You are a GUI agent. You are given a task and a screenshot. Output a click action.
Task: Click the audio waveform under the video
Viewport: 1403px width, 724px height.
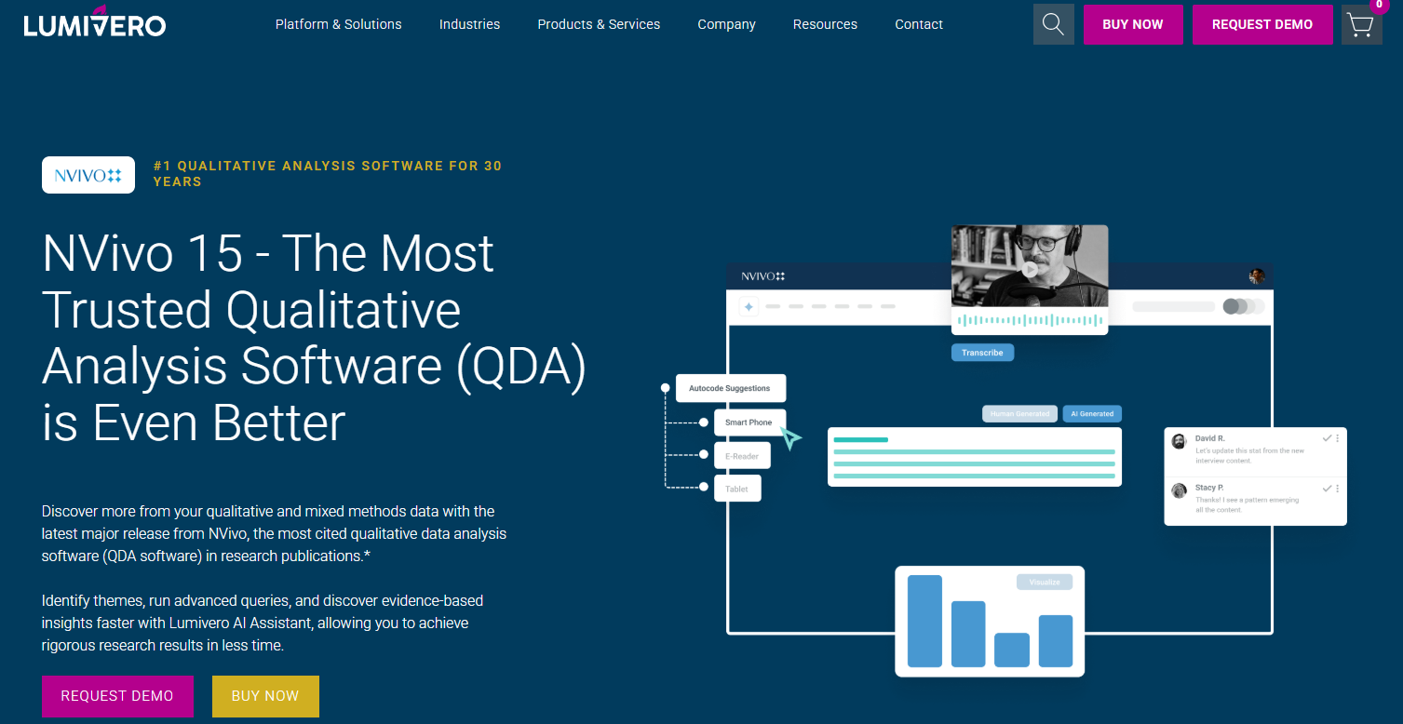[x=1029, y=320]
